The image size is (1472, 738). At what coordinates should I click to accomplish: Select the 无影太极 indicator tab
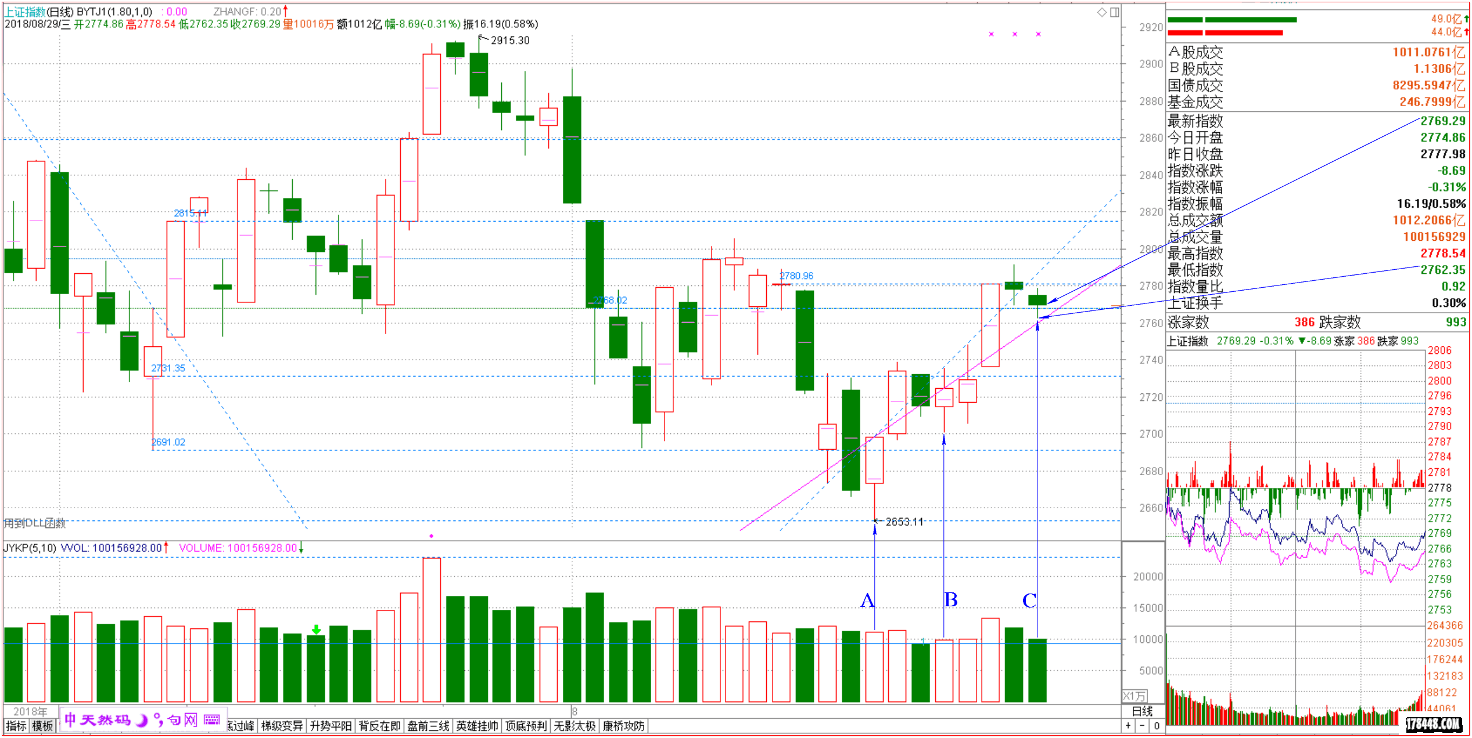[x=575, y=726]
